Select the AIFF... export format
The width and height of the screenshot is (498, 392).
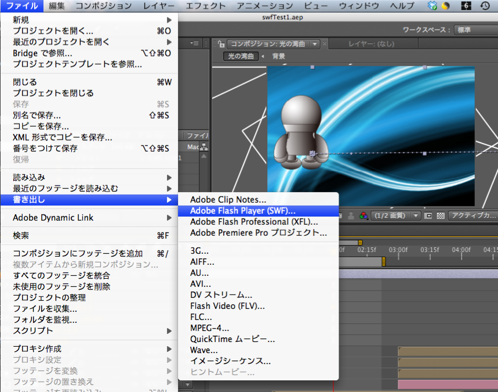(x=258, y=262)
